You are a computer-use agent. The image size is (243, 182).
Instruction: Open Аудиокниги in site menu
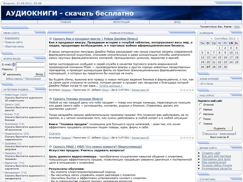coord(12,38)
